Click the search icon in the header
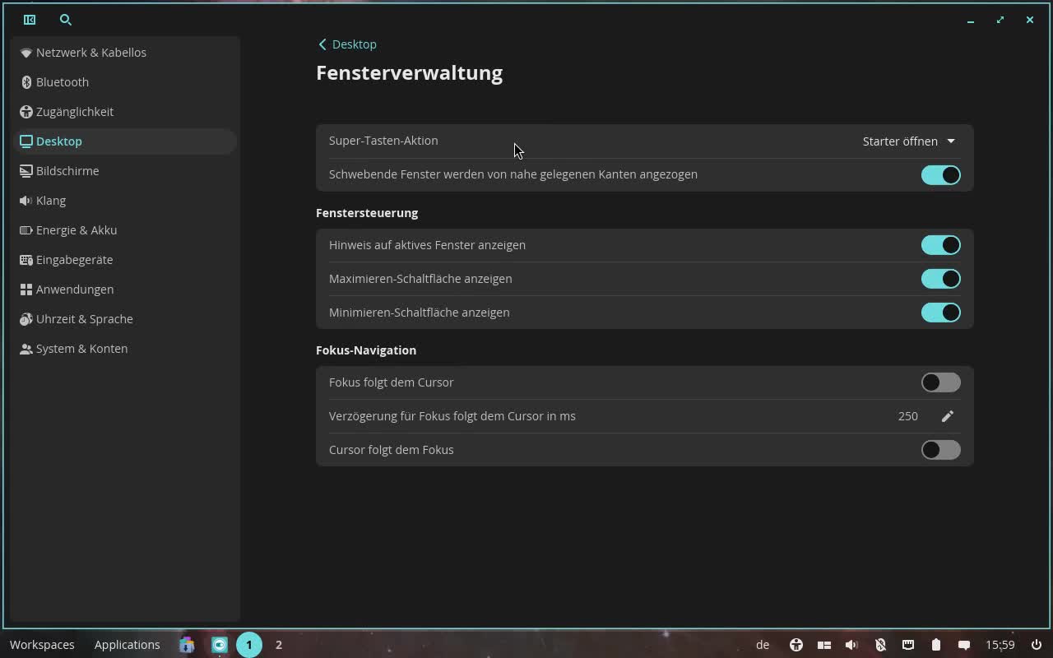The width and height of the screenshot is (1053, 658). pyautogui.click(x=66, y=20)
